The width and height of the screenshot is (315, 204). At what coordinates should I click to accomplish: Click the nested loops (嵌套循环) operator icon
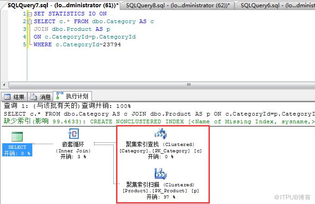click(x=73, y=134)
